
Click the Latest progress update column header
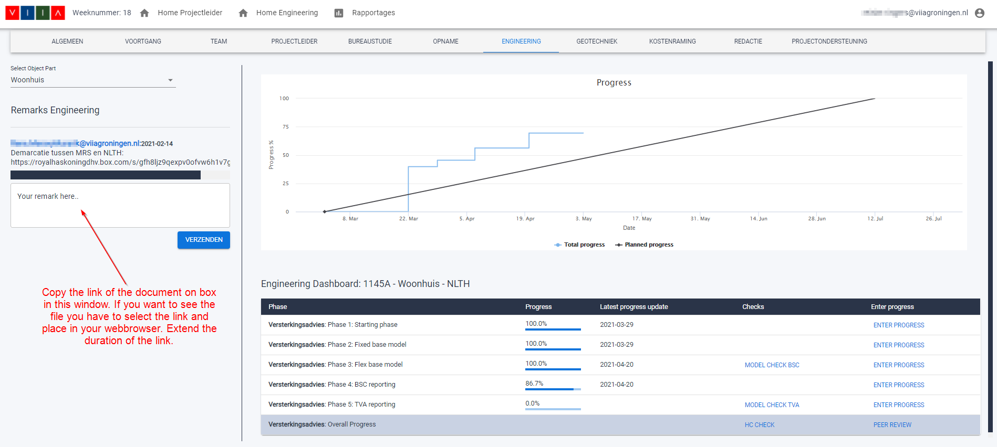click(634, 307)
